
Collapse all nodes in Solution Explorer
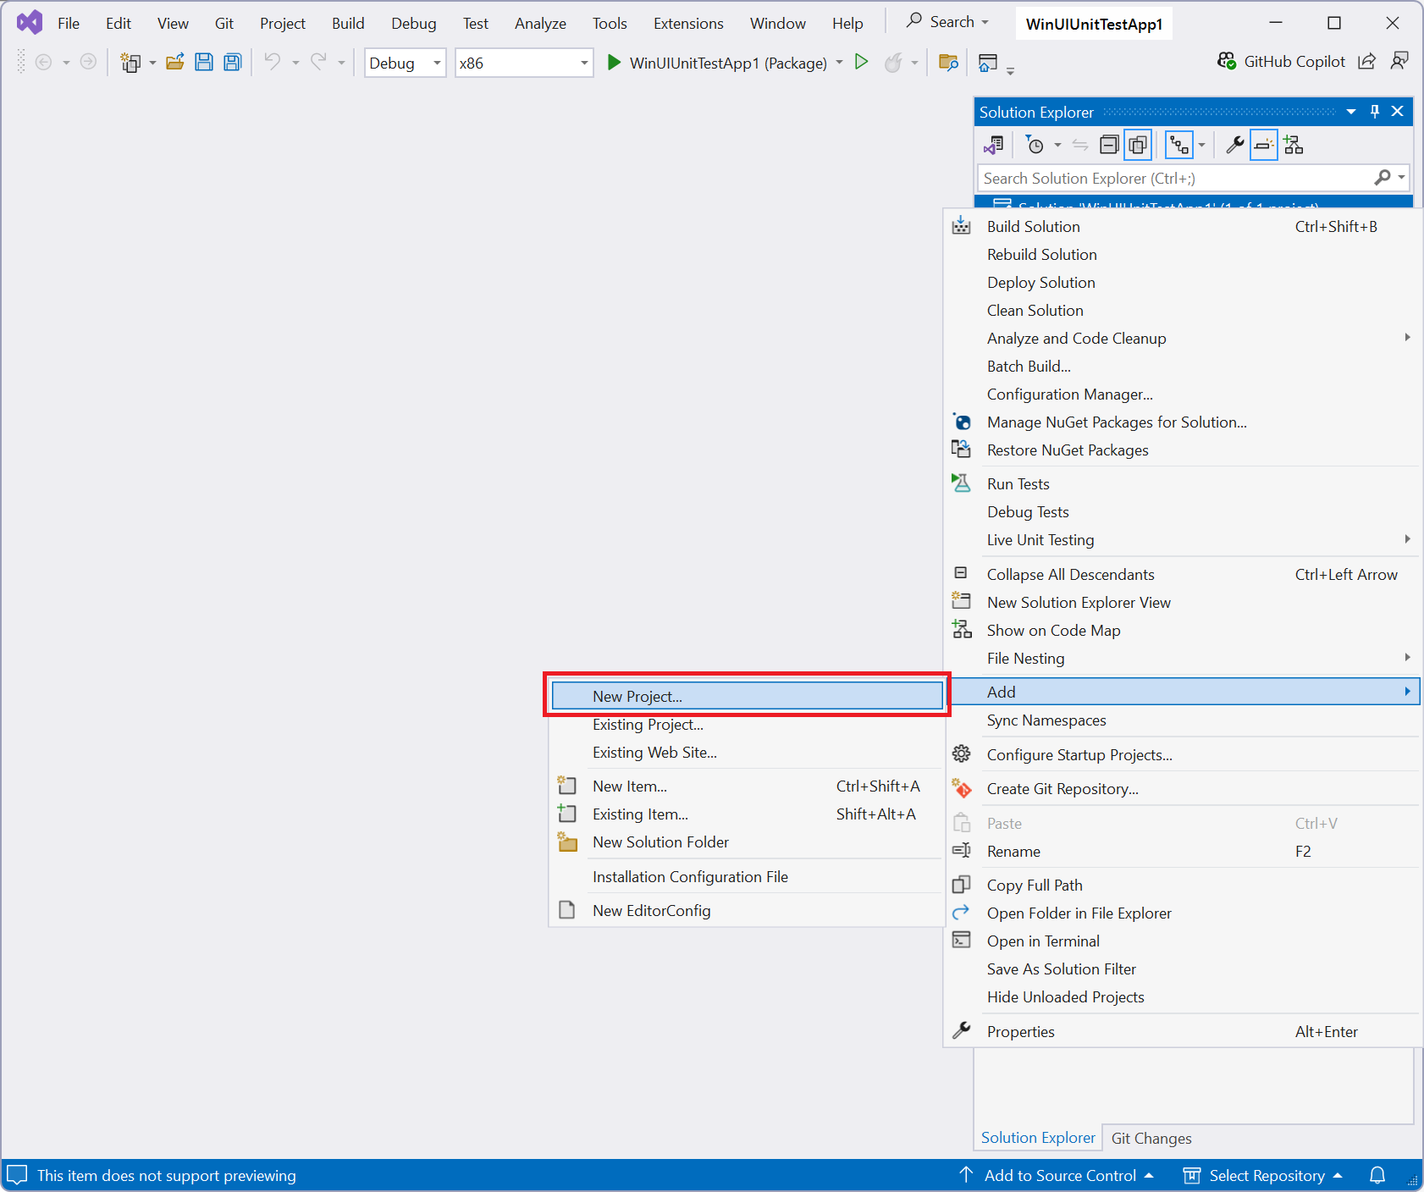1110,145
